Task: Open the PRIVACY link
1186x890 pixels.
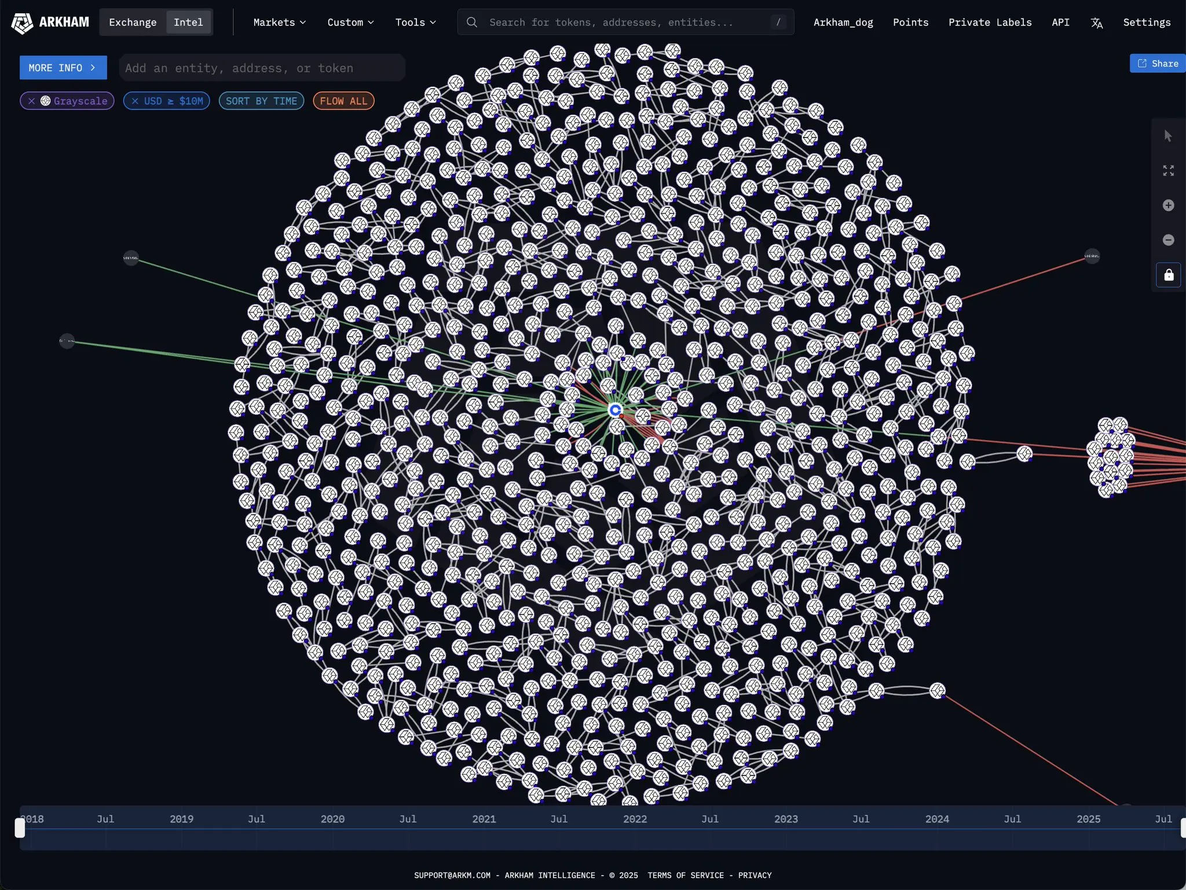Action: point(755,875)
